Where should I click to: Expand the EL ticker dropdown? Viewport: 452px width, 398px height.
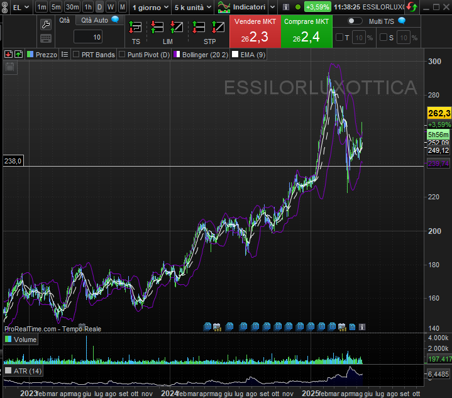click(21, 7)
